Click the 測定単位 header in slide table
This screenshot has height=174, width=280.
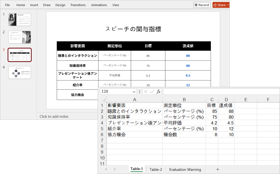[x=115, y=46]
